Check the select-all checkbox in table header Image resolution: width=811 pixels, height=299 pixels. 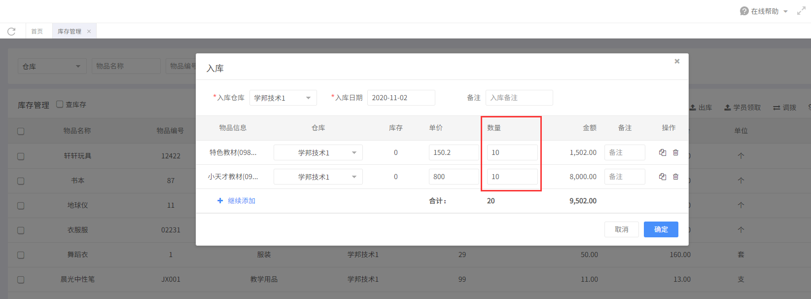pyautogui.click(x=21, y=131)
